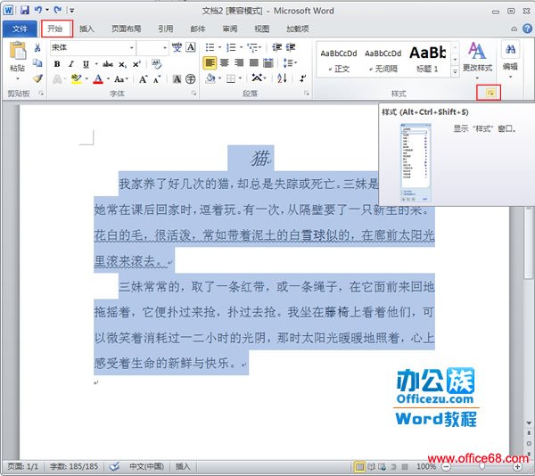Click the Phonetic Guide (wén) icon
The image size is (535, 476).
177,47
